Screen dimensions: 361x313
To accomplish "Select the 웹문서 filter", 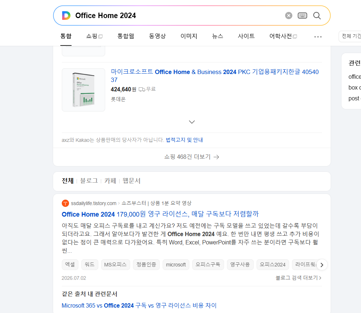I will click(x=131, y=181).
